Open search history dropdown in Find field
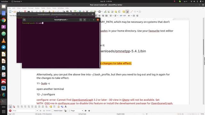The width and height of the screenshot is (205, 115). (x=37, y=111)
